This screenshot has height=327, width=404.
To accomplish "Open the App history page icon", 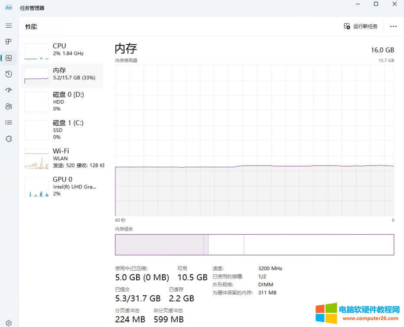I will (x=9, y=74).
